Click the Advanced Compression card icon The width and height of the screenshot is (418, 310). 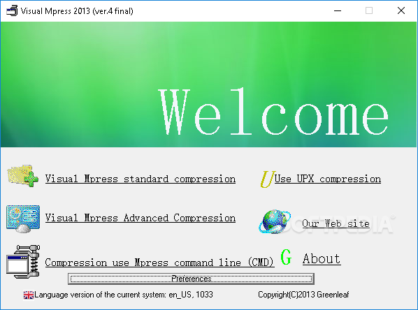tap(23, 219)
